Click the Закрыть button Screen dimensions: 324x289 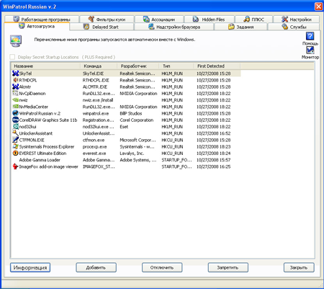click(299, 267)
